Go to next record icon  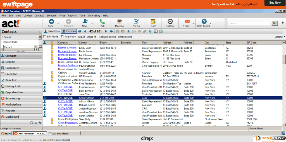pos(106,31)
